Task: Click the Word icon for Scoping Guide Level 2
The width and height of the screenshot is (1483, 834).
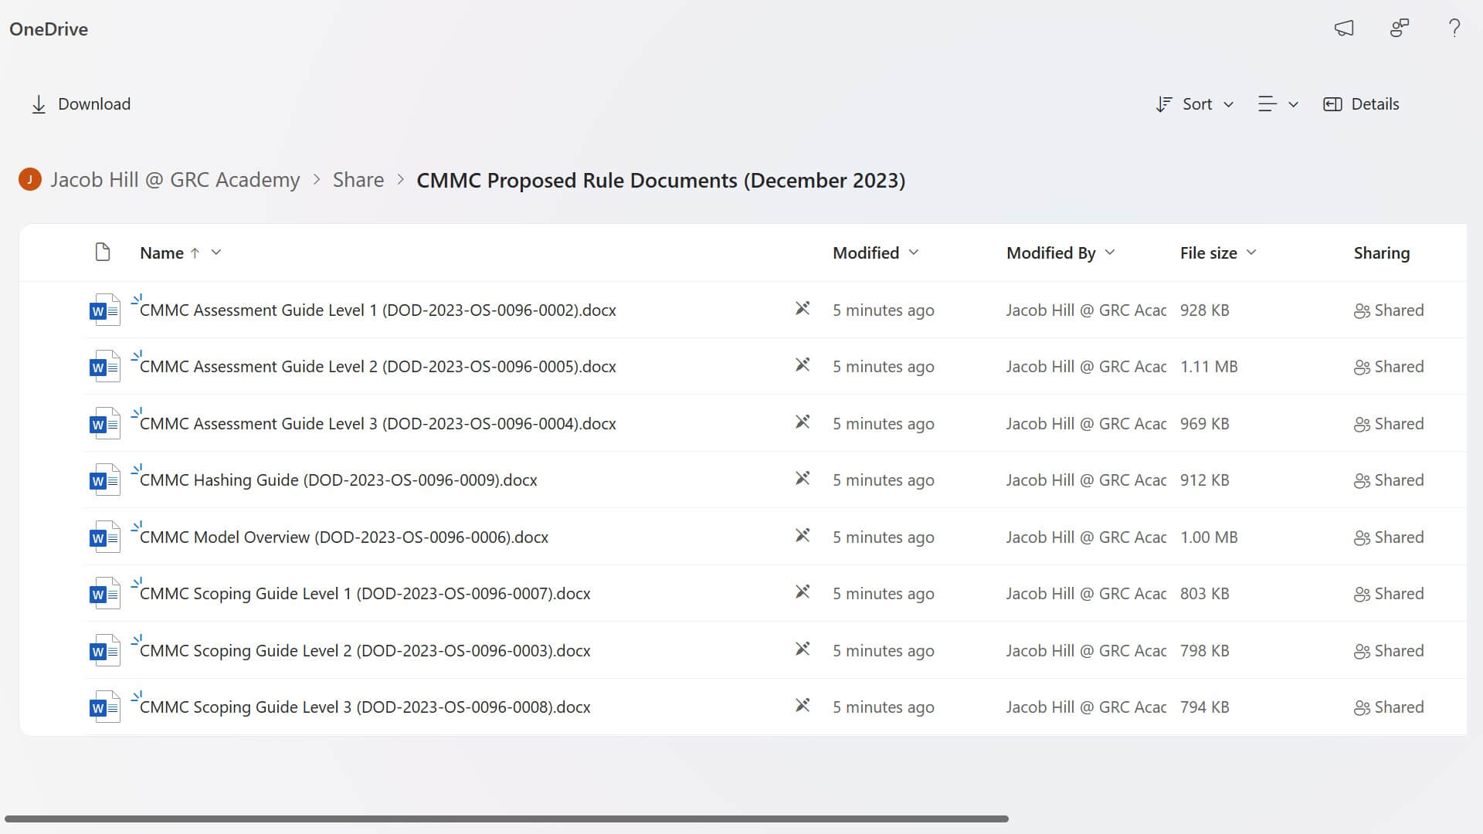Action: coord(104,651)
